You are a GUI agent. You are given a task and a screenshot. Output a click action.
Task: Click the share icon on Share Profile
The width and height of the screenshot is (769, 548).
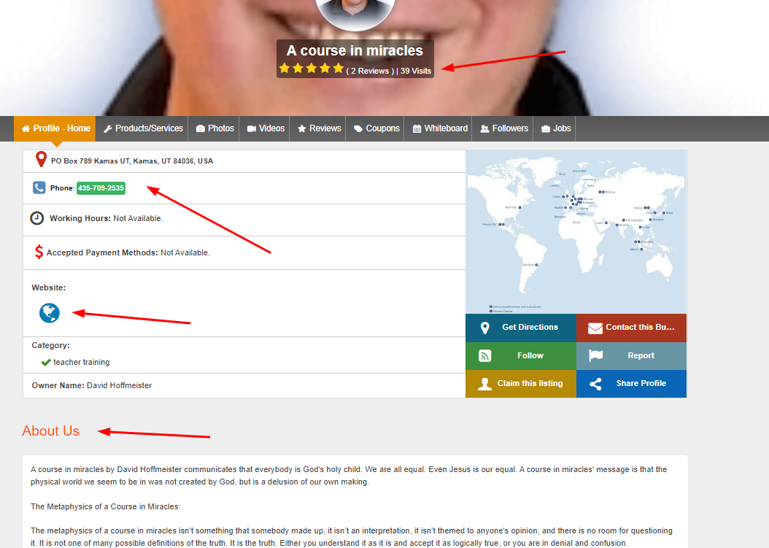[596, 383]
